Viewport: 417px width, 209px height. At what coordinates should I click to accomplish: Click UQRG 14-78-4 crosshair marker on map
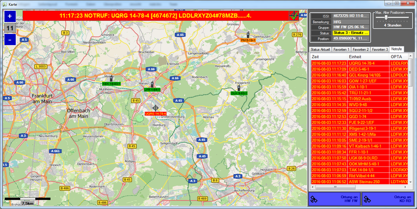(156, 108)
